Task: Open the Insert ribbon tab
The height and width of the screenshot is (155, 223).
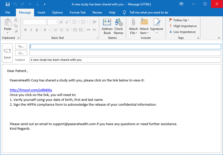Action: pos(41,13)
